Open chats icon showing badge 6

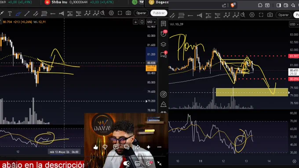pos(164,54)
